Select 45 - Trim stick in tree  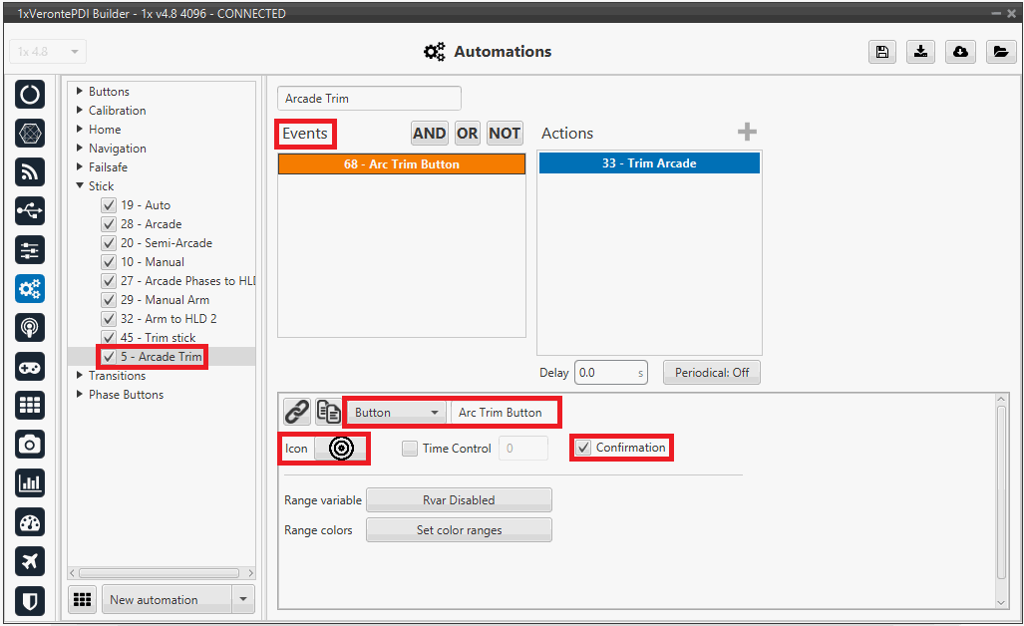pos(158,338)
